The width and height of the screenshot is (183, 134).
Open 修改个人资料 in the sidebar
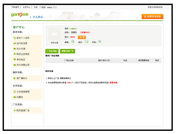(x=23, y=38)
